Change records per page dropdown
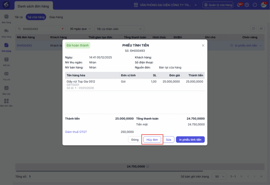 click(x=220, y=176)
